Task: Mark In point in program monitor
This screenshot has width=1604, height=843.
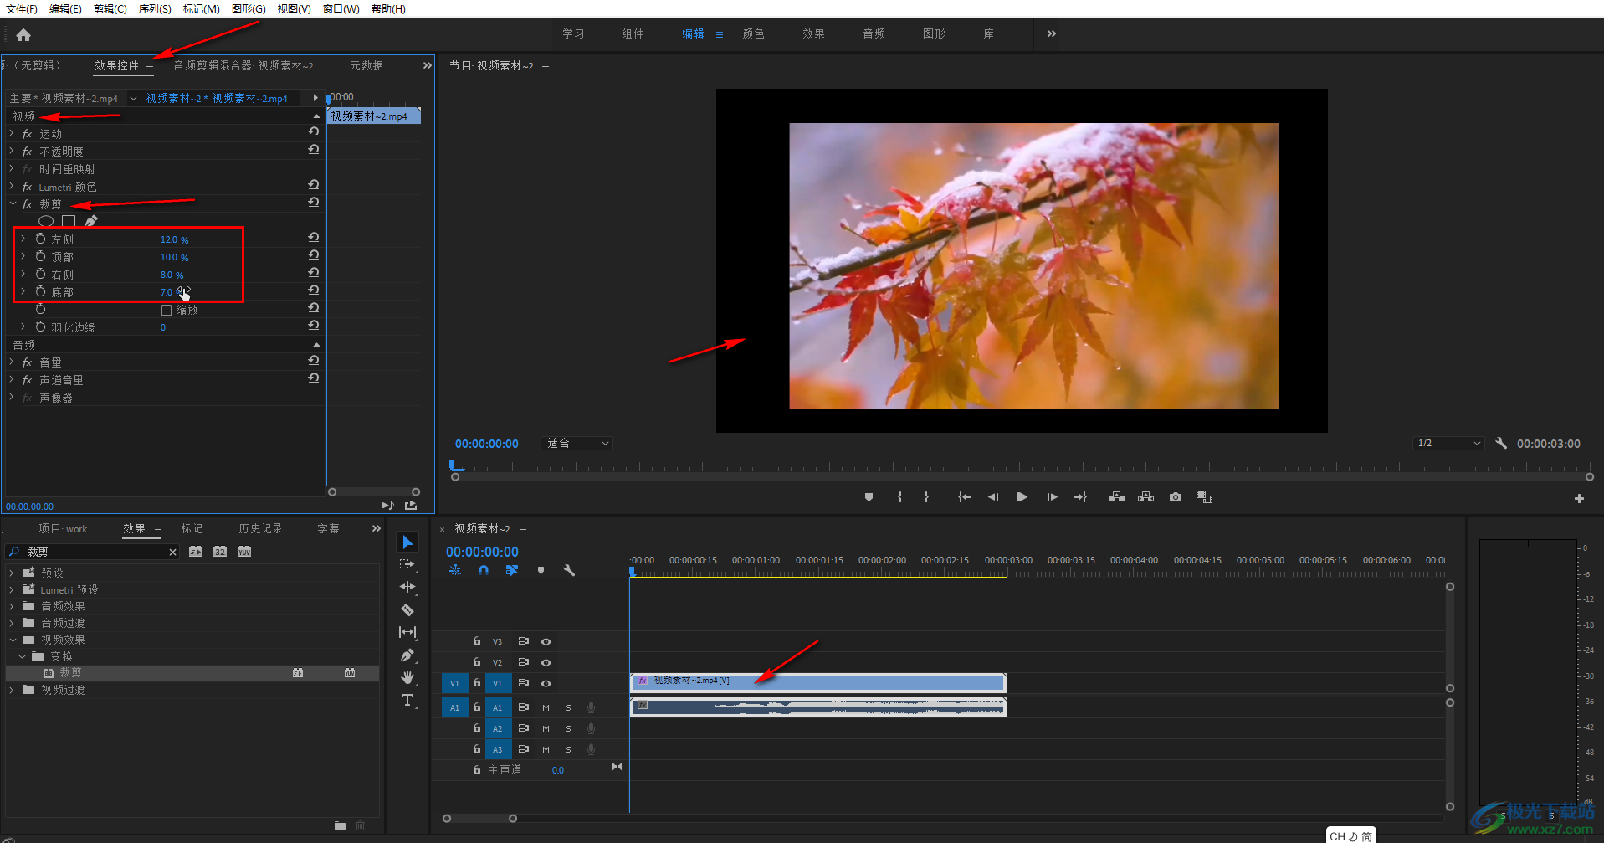Action: [x=899, y=497]
